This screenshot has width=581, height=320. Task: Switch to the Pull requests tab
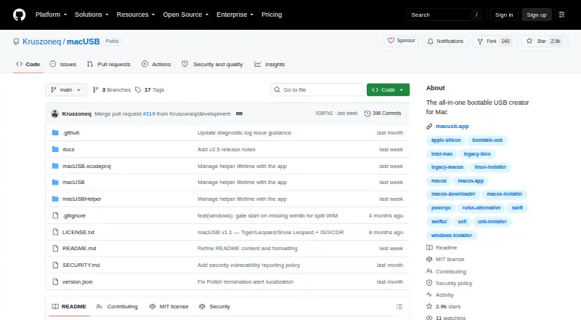(x=108, y=64)
